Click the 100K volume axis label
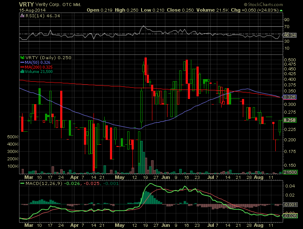Image resolution: width=303 pixels, height=229 pixels. point(13,166)
